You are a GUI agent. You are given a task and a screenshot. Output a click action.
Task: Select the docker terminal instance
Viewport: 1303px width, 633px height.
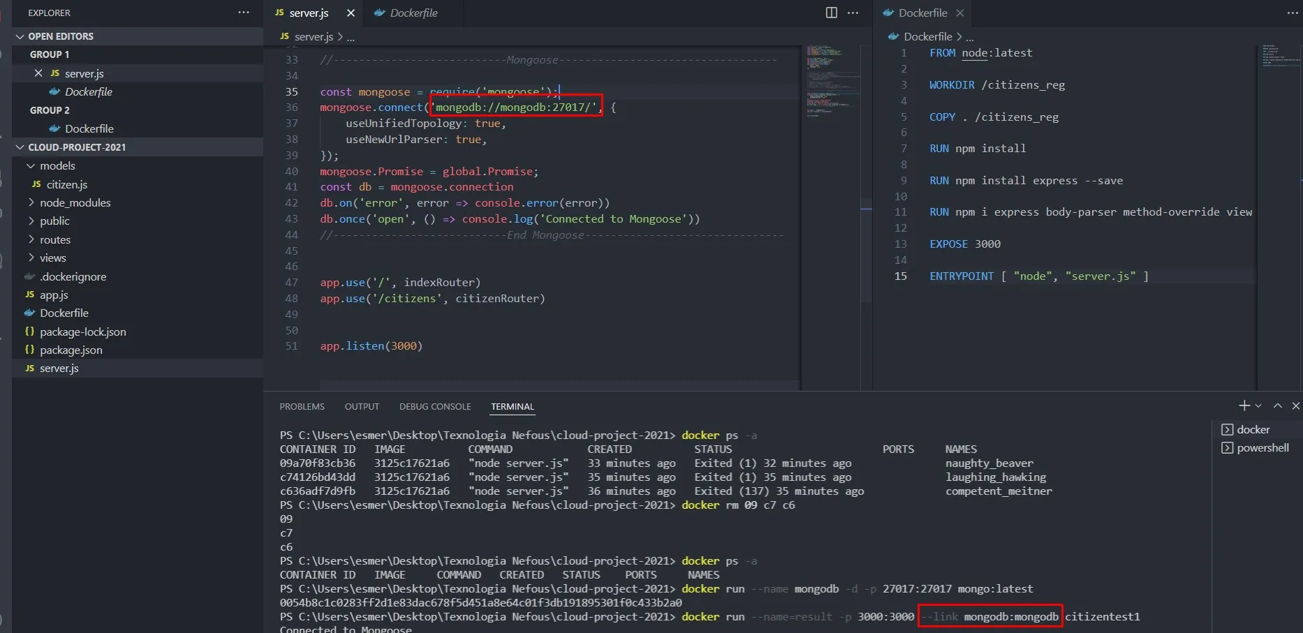click(1253, 429)
